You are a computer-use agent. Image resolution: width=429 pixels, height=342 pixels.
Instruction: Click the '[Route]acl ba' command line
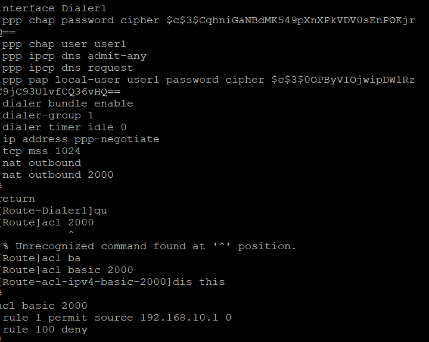click(x=41, y=258)
